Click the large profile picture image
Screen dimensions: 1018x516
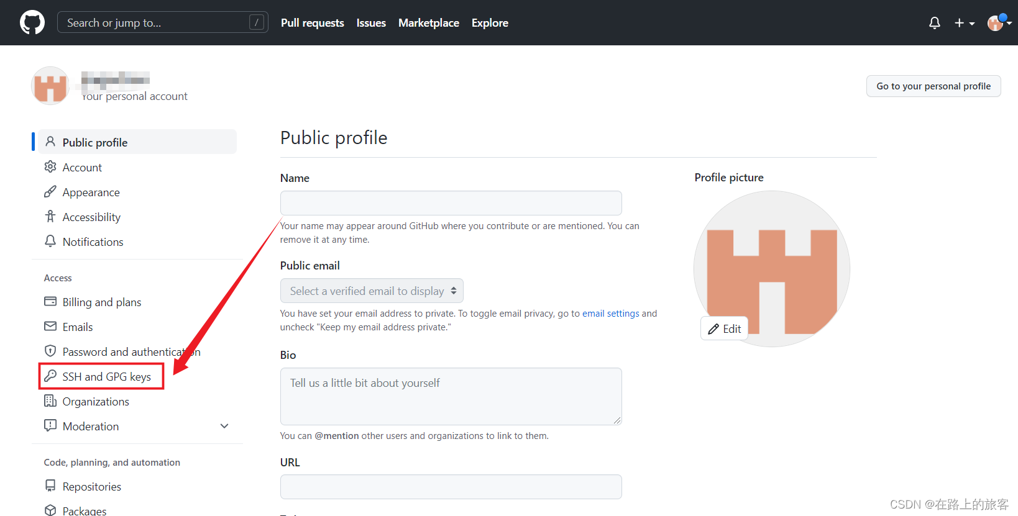772,268
